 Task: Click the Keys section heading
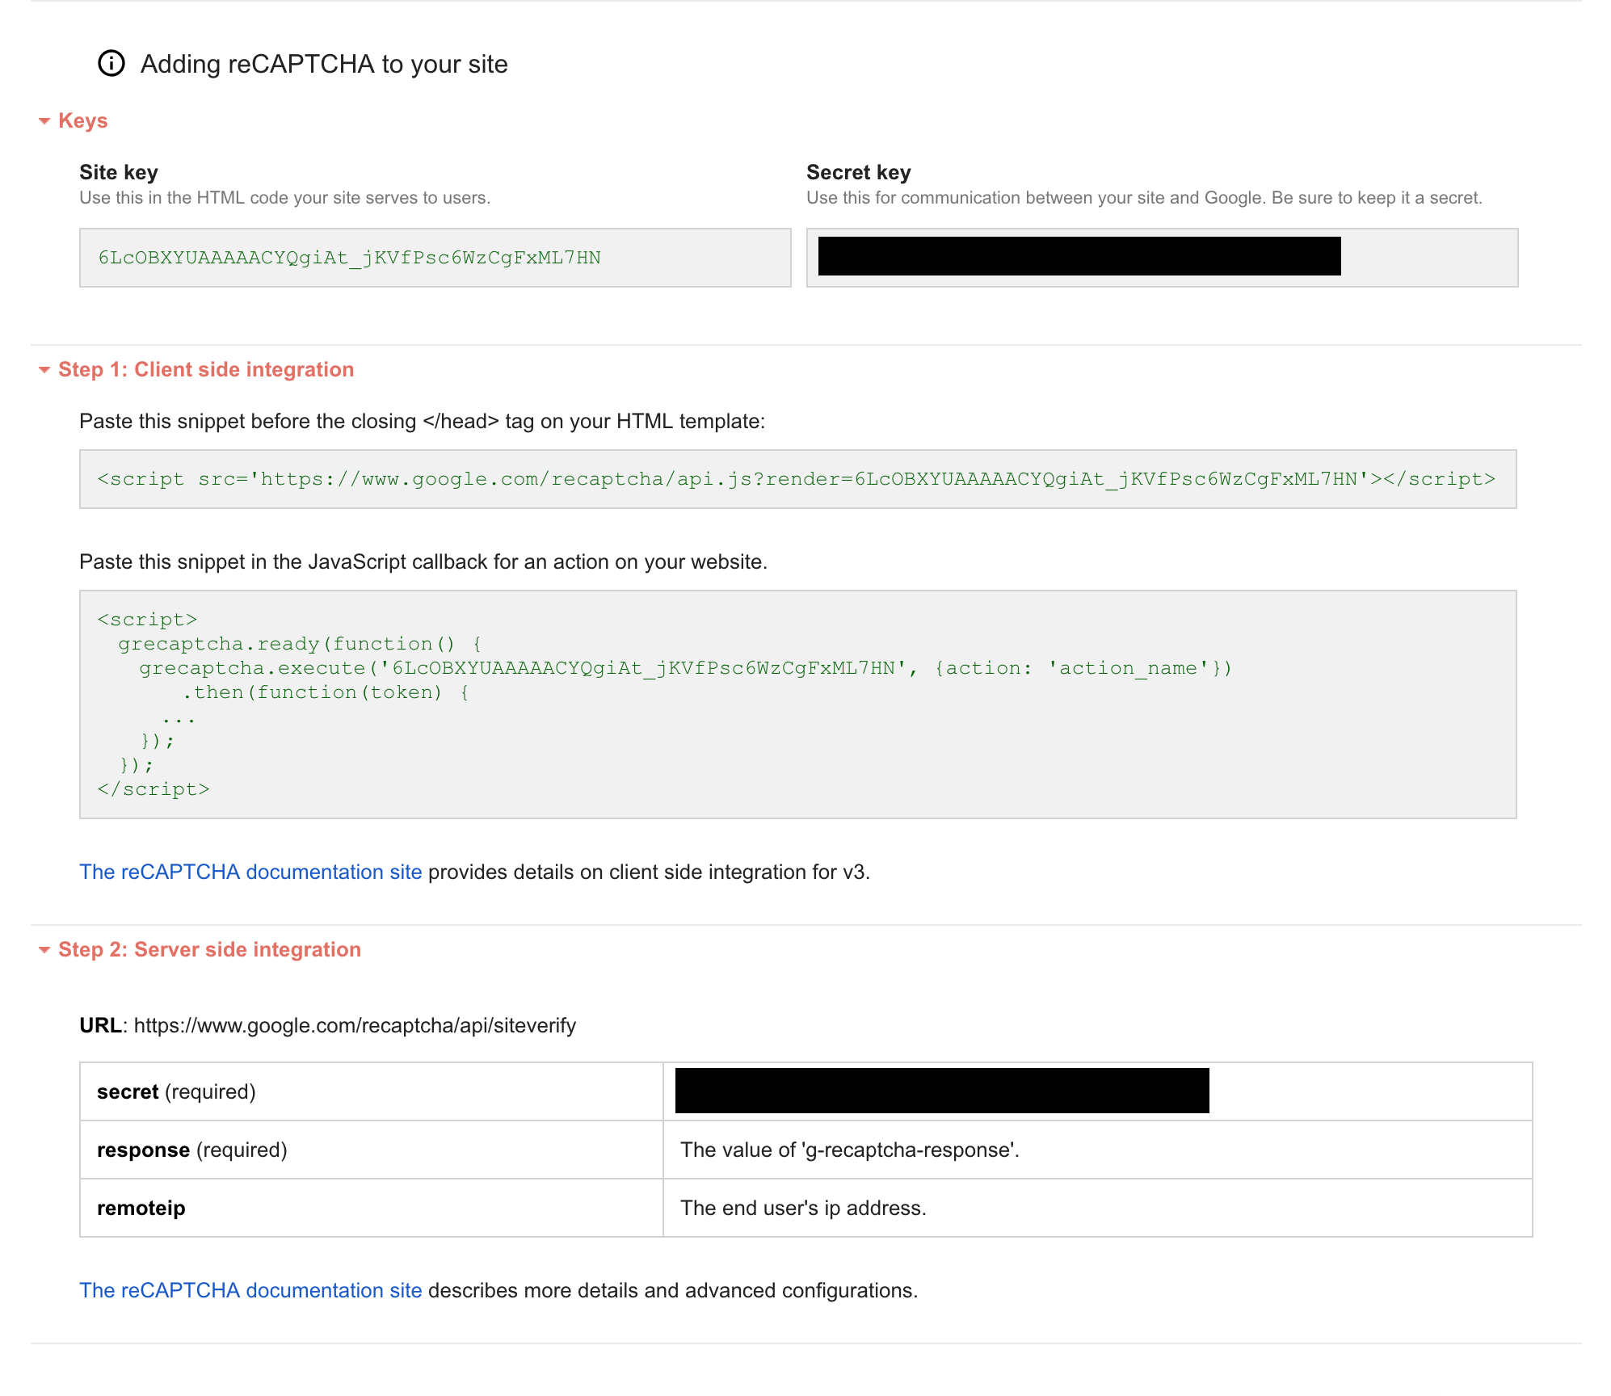pos(82,120)
